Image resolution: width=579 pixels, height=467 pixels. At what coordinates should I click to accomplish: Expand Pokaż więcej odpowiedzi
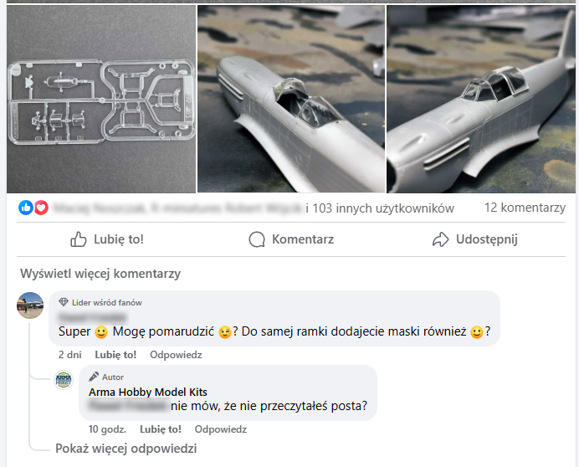pos(126,449)
